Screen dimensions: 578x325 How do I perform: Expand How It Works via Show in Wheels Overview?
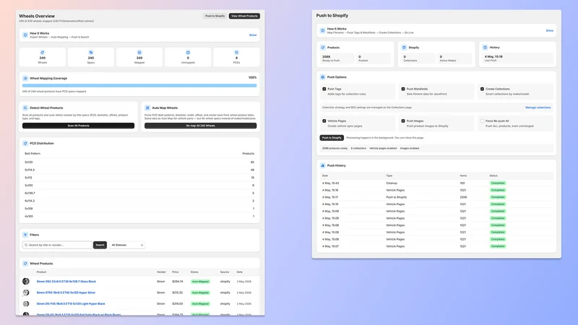click(x=253, y=35)
